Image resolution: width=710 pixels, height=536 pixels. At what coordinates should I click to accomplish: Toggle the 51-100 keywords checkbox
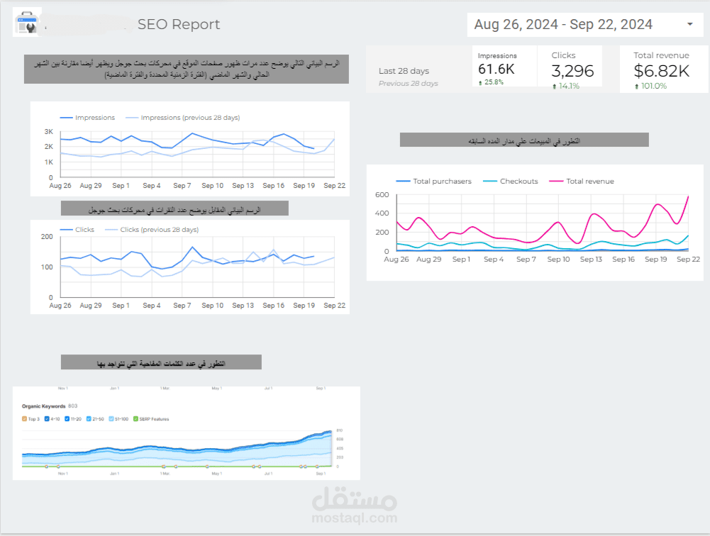click(x=111, y=419)
